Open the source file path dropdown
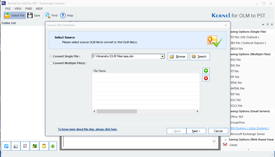Image resolution: width=275 pixels, height=157 pixels. point(162,56)
